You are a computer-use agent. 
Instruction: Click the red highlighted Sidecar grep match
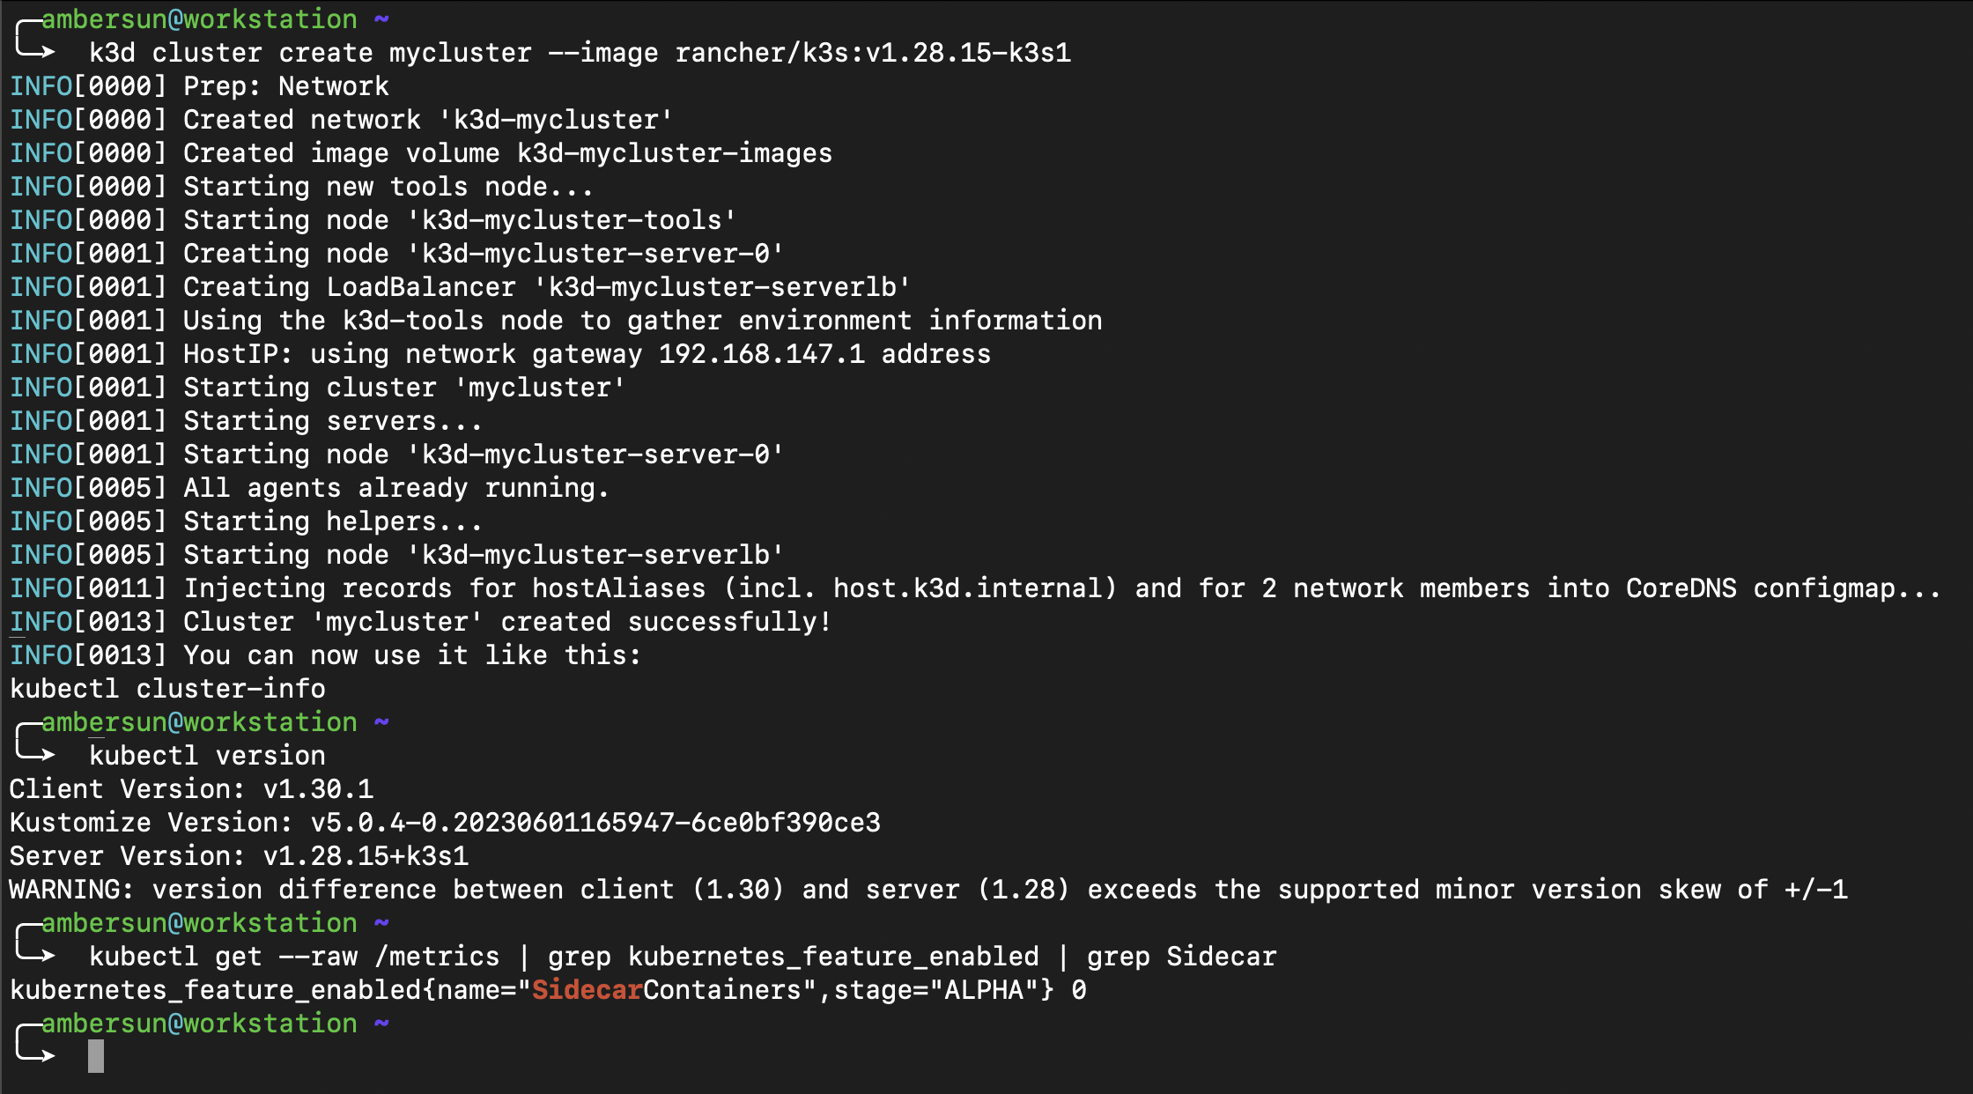[587, 990]
